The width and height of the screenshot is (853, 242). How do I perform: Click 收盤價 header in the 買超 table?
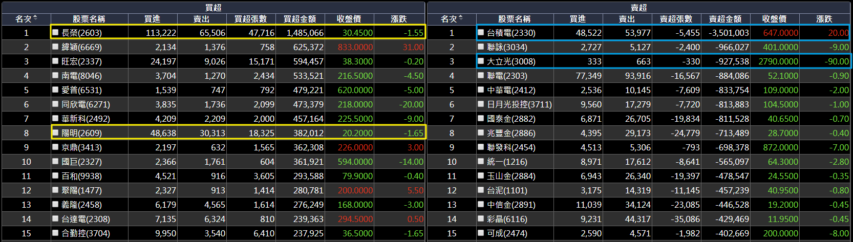349,19
